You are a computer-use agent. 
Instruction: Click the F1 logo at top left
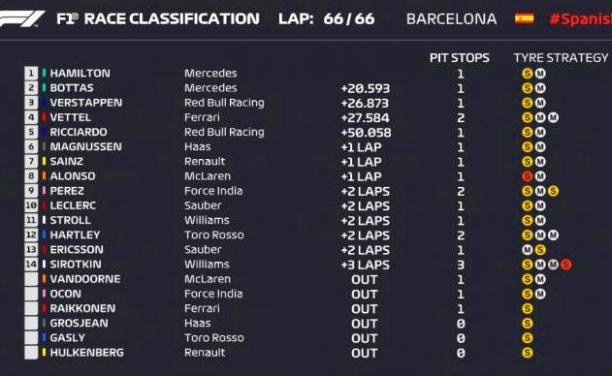click(22, 18)
